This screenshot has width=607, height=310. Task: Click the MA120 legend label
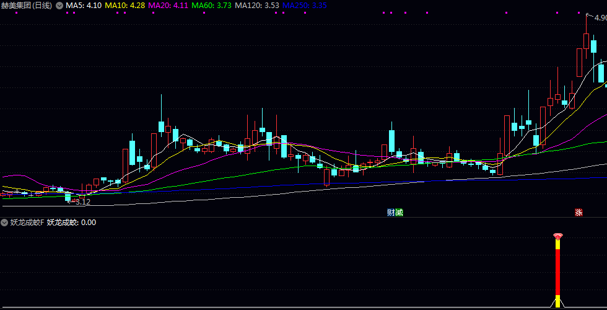(x=256, y=6)
